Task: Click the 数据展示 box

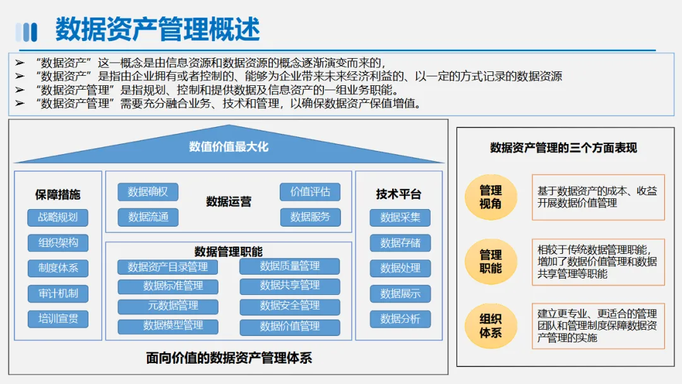Action: (x=400, y=294)
